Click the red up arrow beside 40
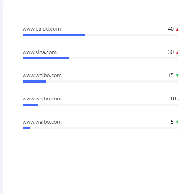This screenshot has height=194, width=194. coord(177,29)
